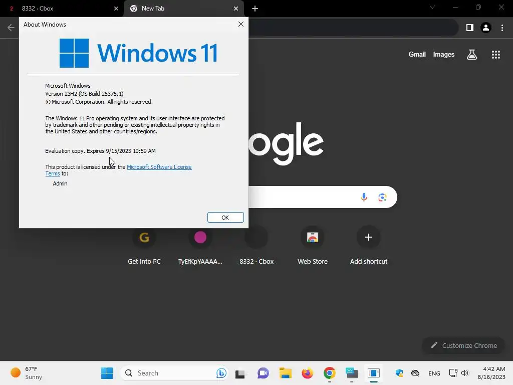Open Images link on Google page

[x=444, y=54]
